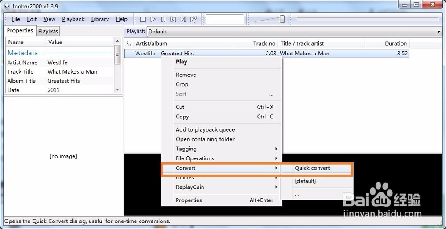Select the [default] convert preset
This screenshot has height=229, width=446.
click(x=317, y=181)
